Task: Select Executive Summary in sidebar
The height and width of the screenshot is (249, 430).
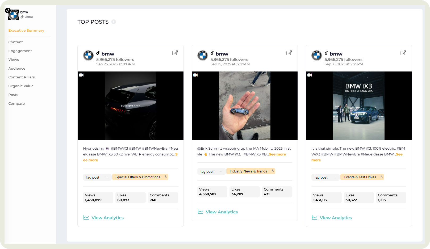Action: [26, 30]
